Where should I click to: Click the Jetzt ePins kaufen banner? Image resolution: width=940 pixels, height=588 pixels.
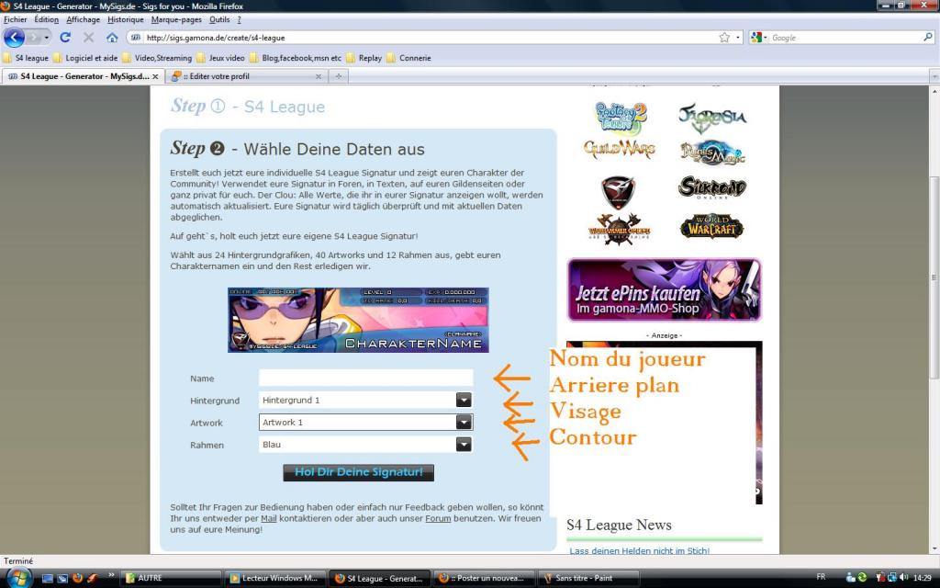click(x=665, y=290)
